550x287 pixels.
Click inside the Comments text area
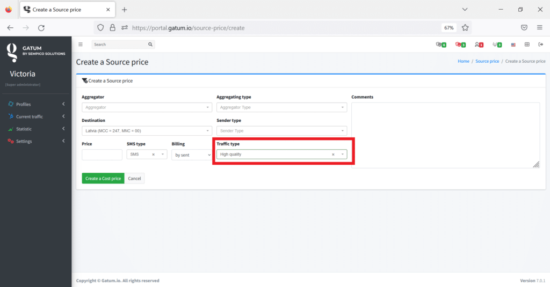445,135
